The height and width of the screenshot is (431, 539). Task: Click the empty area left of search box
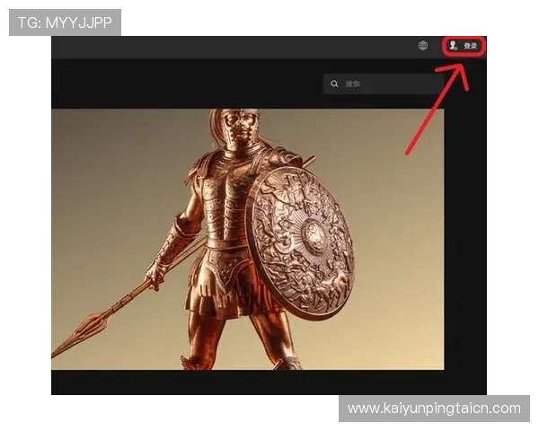coord(180,84)
